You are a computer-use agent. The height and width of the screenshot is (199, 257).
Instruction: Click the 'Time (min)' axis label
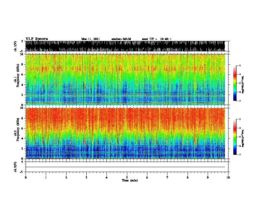(x=130, y=180)
